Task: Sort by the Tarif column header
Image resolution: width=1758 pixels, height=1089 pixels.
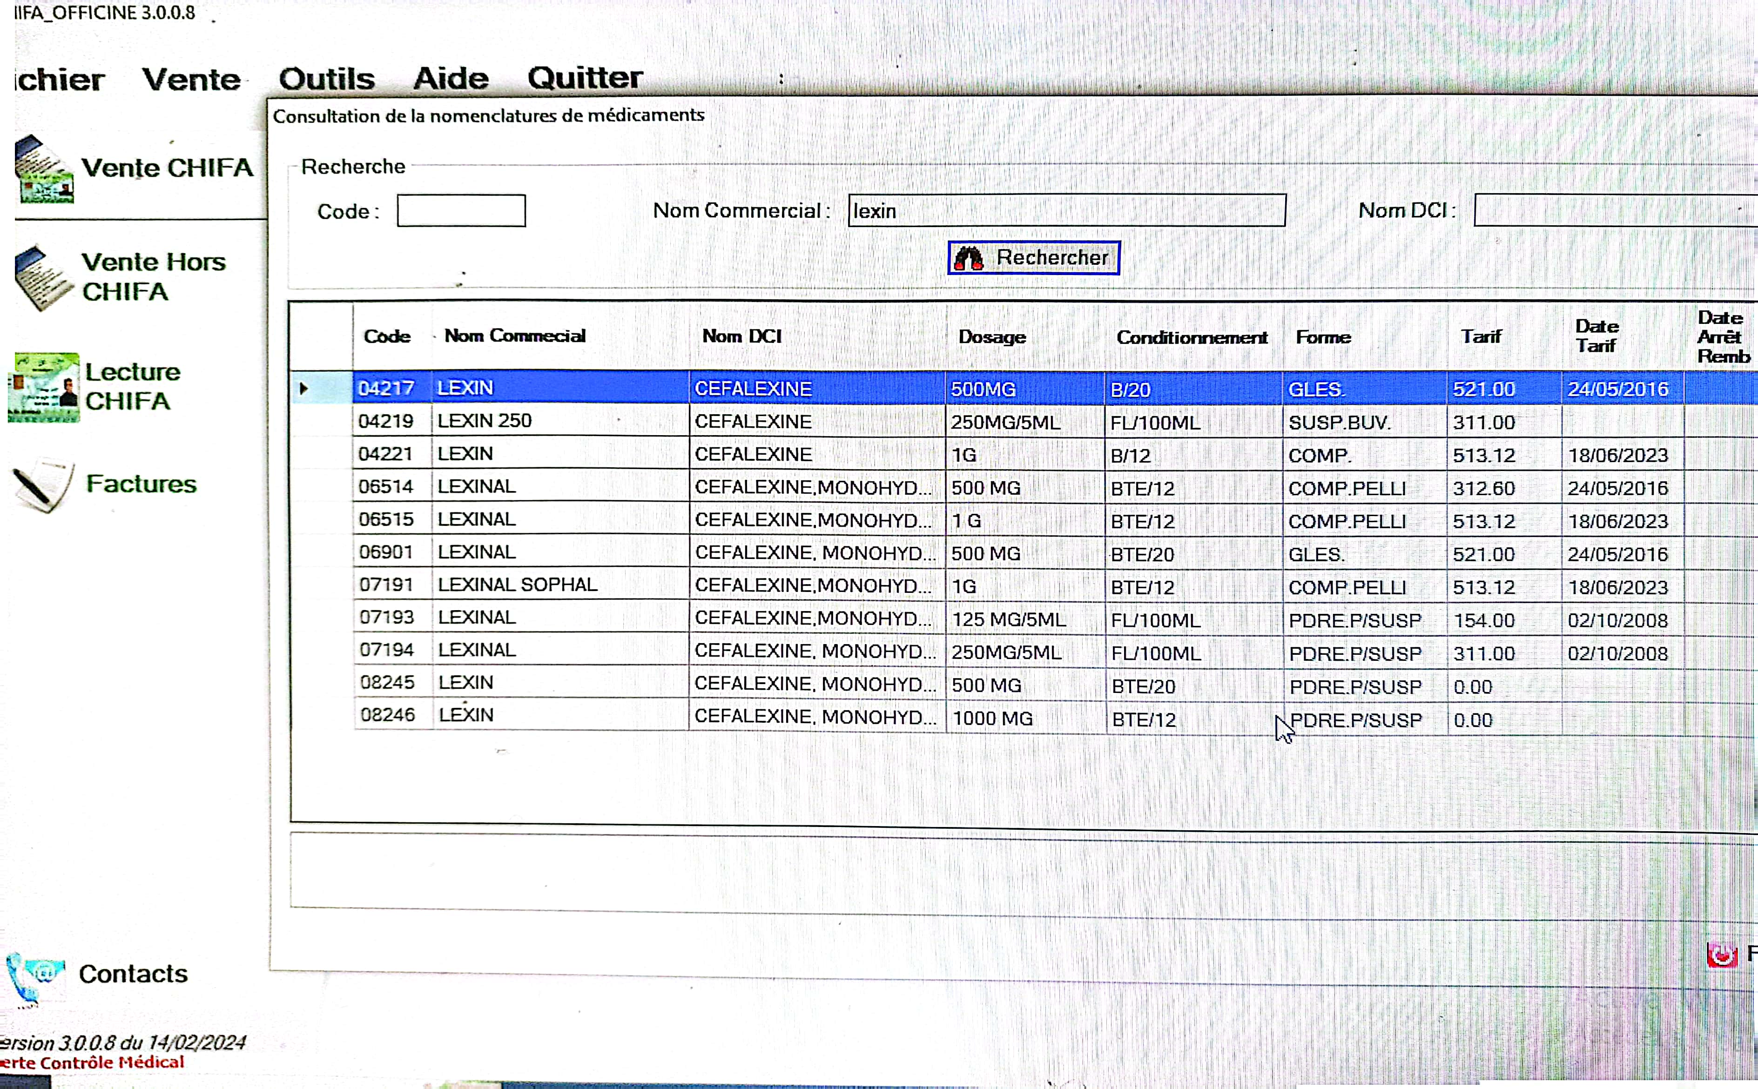Action: [1481, 336]
